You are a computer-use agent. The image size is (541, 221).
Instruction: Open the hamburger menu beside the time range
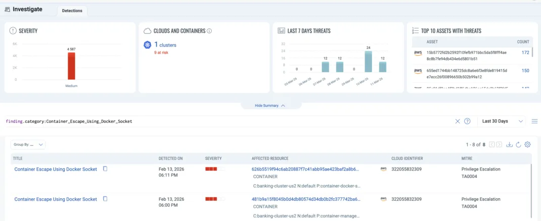click(x=534, y=121)
